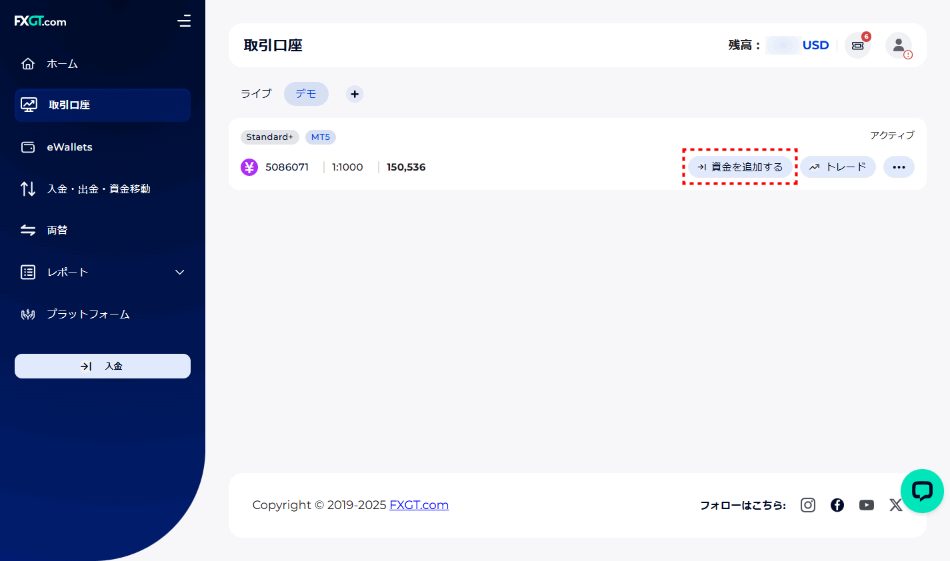Open the ticket notifications icon with the 6 badge
Screen dimensions: 950x561
[858, 45]
